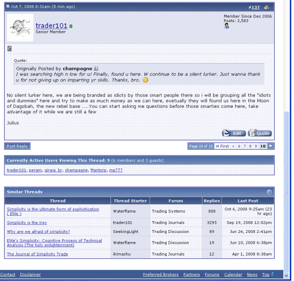Open News footer link
This screenshot has width=294, height=281.
(252, 274)
